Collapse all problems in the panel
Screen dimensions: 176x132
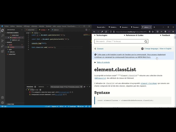click(x=84, y=87)
